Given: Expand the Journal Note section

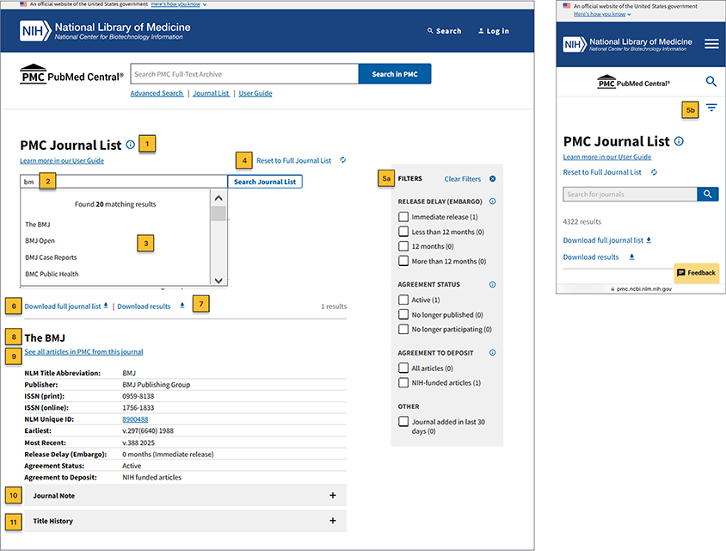Looking at the screenshot, I should pyautogui.click(x=185, y=495).
